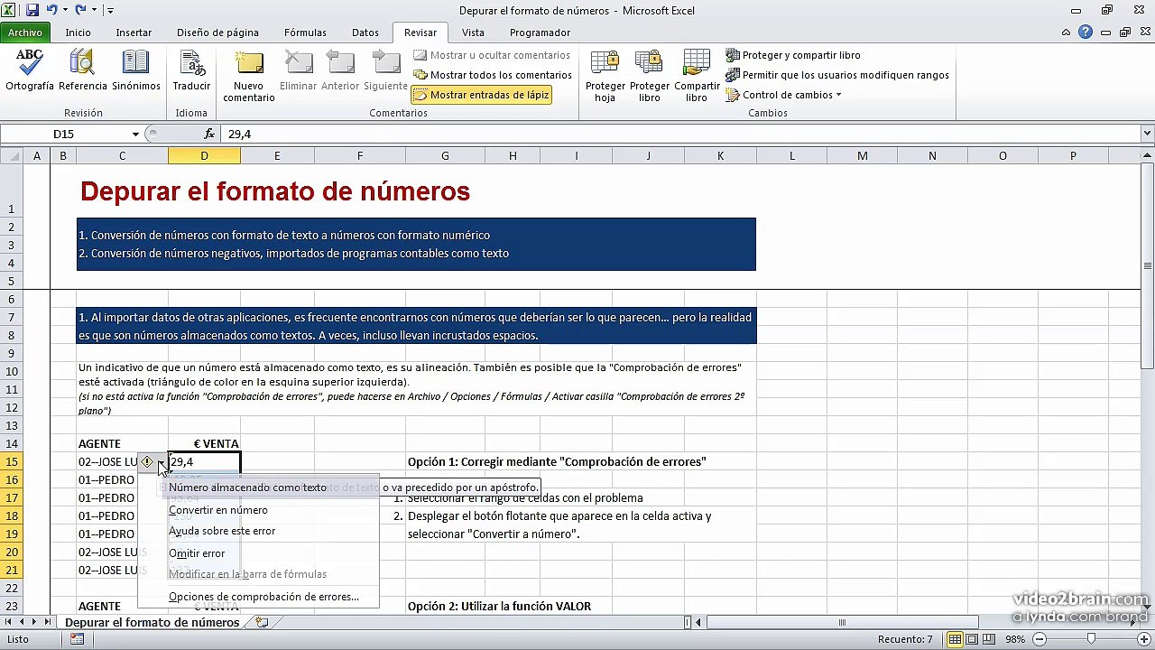The width and height of the screenshot is (1155, 650).
Task: Expand the Undo history dropdown arrow
Action: [64, 11]
